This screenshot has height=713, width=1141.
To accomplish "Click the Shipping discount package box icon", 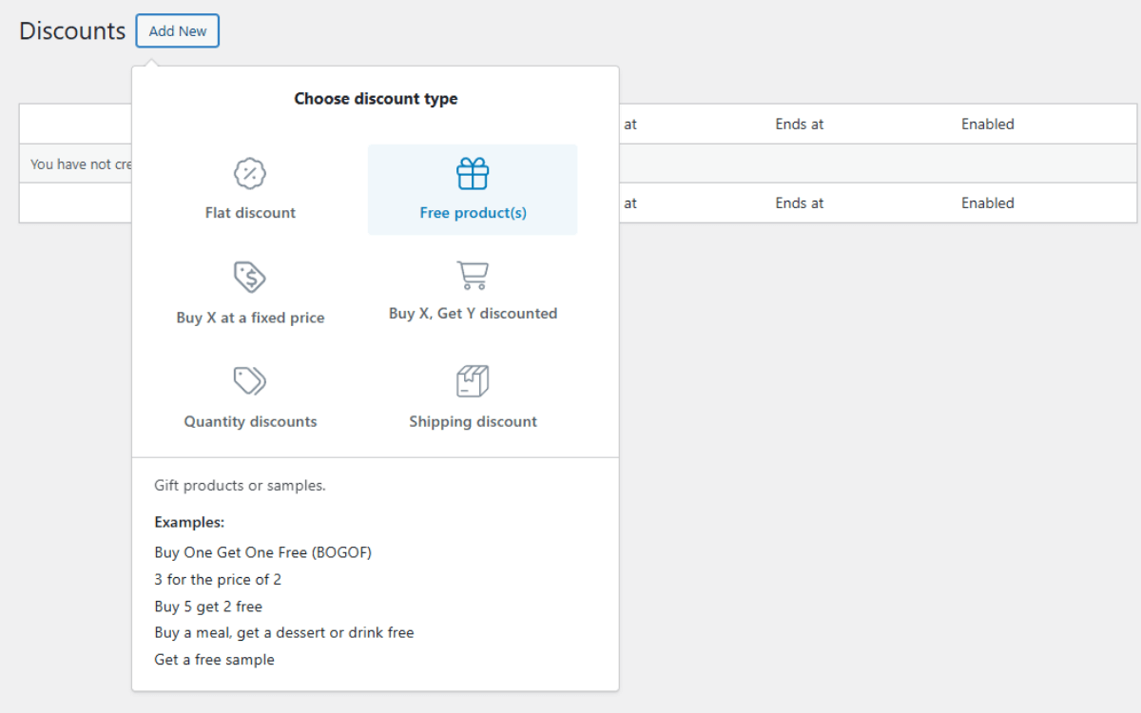I will point(473,381).
